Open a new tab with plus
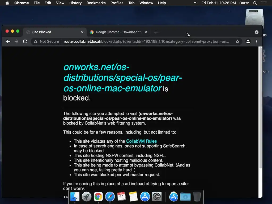The image size is (272, 204). tap(156, 32)
